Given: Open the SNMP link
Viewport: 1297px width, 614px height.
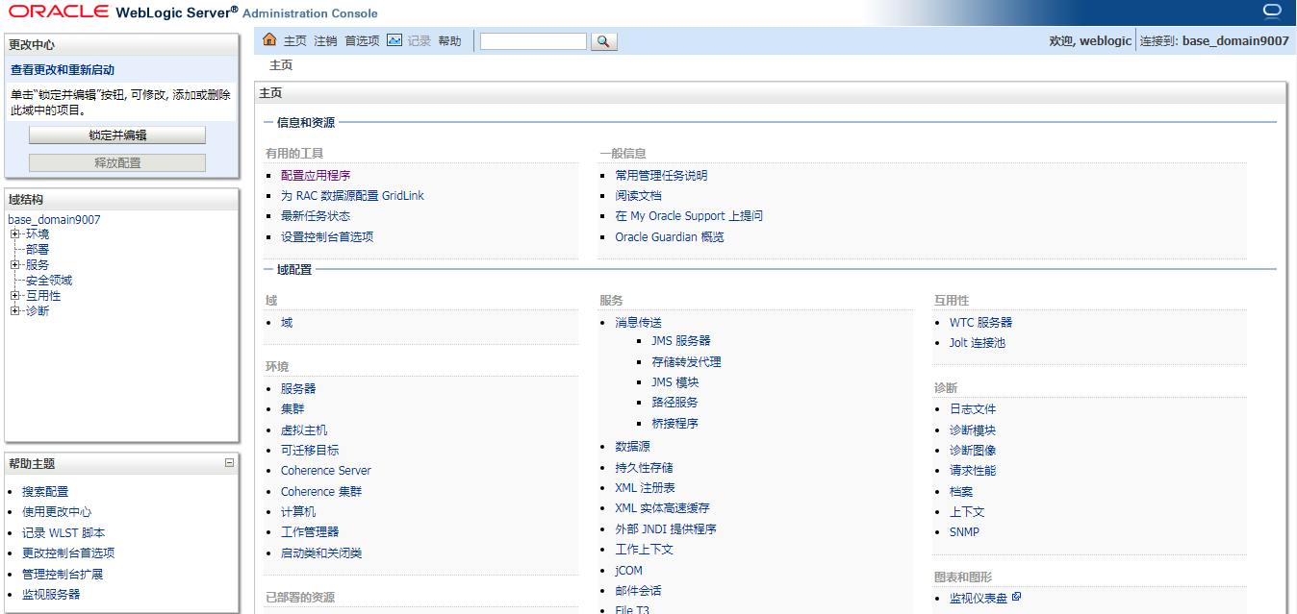Looking at the screenshot, I should click(964, 532).
